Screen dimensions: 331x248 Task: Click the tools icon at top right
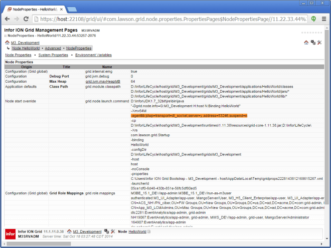(x=319, y=43)
